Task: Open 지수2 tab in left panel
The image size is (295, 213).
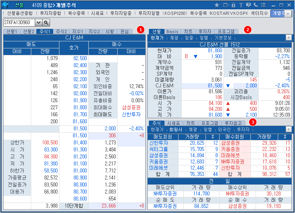Action: coord(94,32)
